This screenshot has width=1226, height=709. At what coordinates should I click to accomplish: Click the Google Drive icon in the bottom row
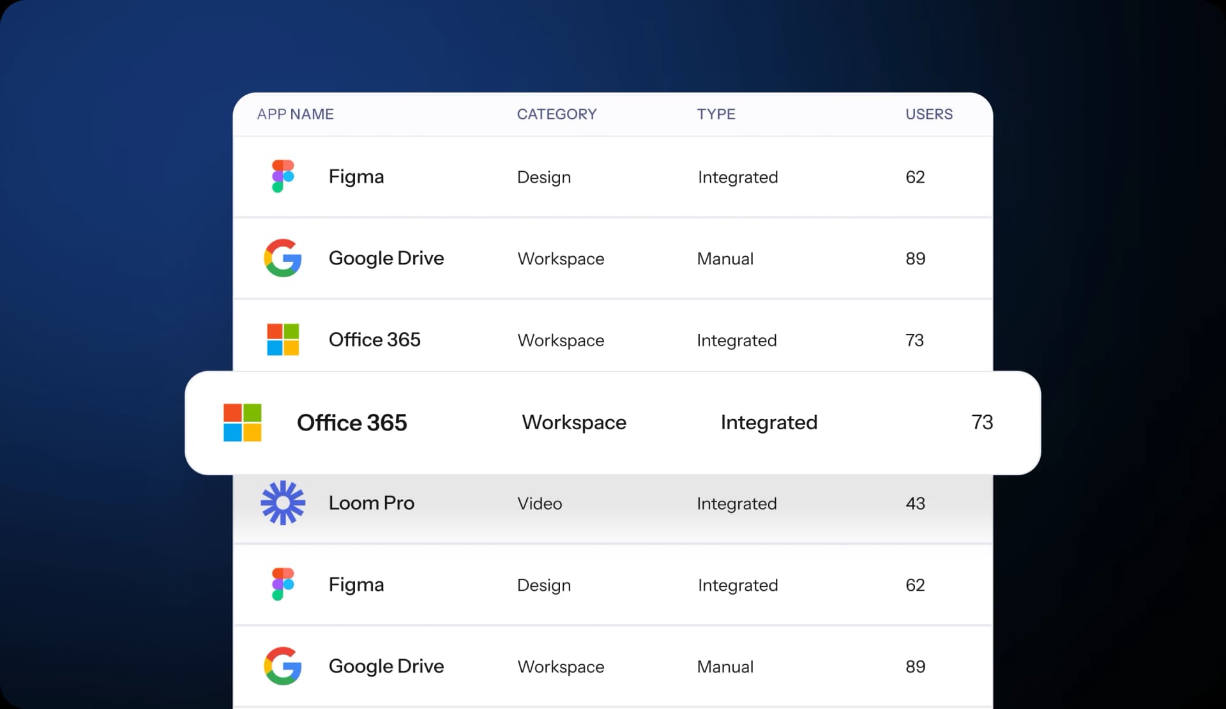(x=283, y=666)
